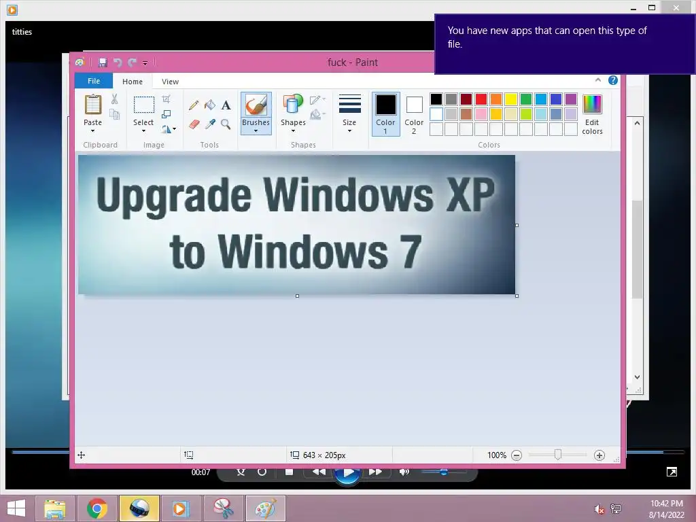
Task: Click the Resize icon in Image group
Action: (x=166, y=114)
